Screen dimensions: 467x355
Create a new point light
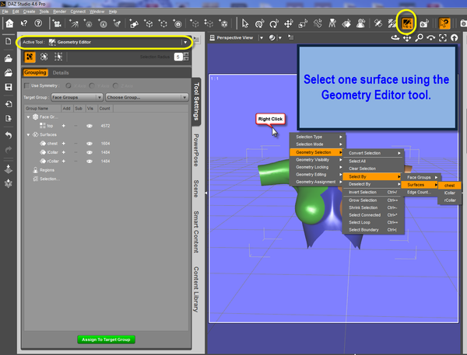(x=103, y=23)
